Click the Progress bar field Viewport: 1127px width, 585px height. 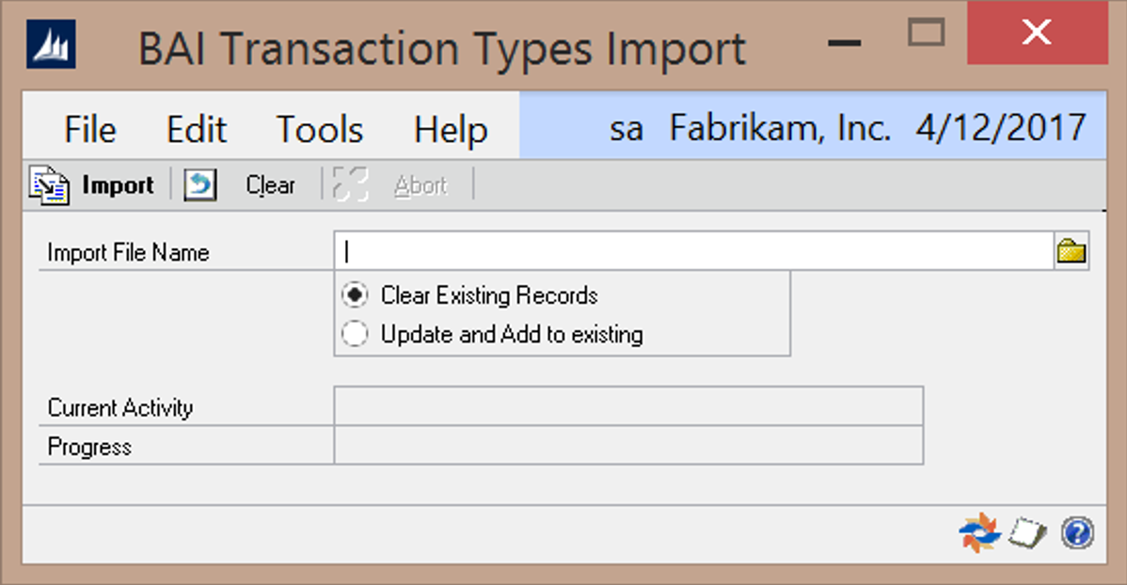point(628,446)
